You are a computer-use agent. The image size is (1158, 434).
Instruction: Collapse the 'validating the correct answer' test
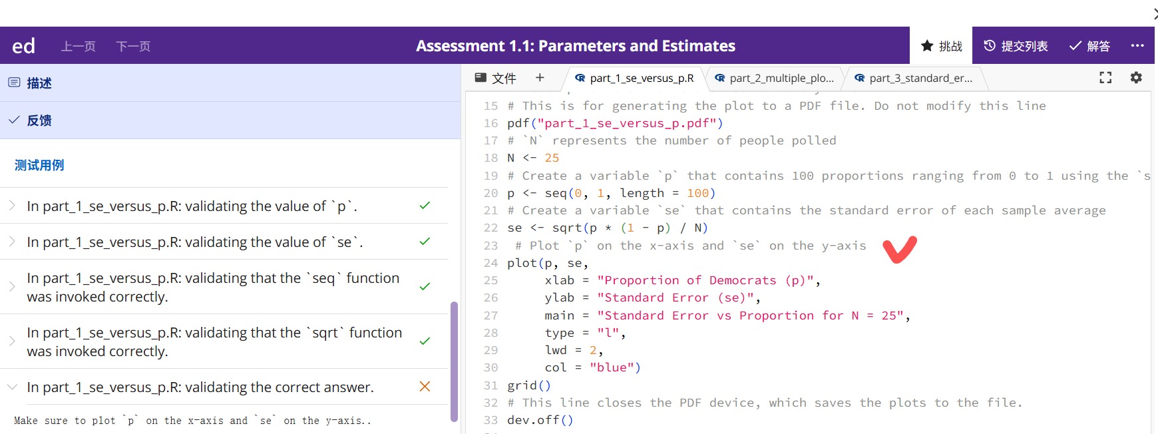(x=224, y=387)
